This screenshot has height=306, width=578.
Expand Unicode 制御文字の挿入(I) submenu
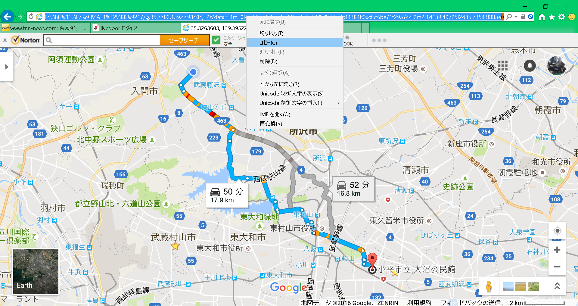[295, 103]
